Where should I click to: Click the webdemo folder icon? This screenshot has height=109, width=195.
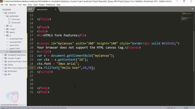(6, 13)
